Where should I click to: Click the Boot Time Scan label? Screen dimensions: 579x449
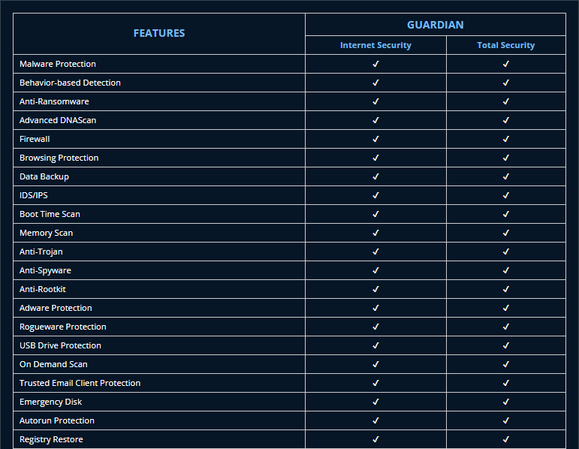tap(50, 214)
